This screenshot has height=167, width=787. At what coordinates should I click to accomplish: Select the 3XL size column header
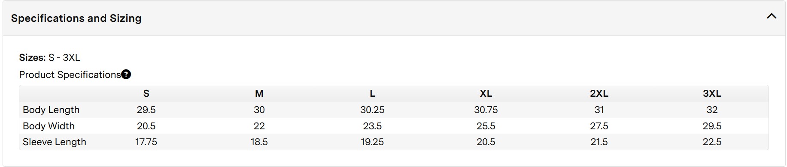(x=712, y=93)
